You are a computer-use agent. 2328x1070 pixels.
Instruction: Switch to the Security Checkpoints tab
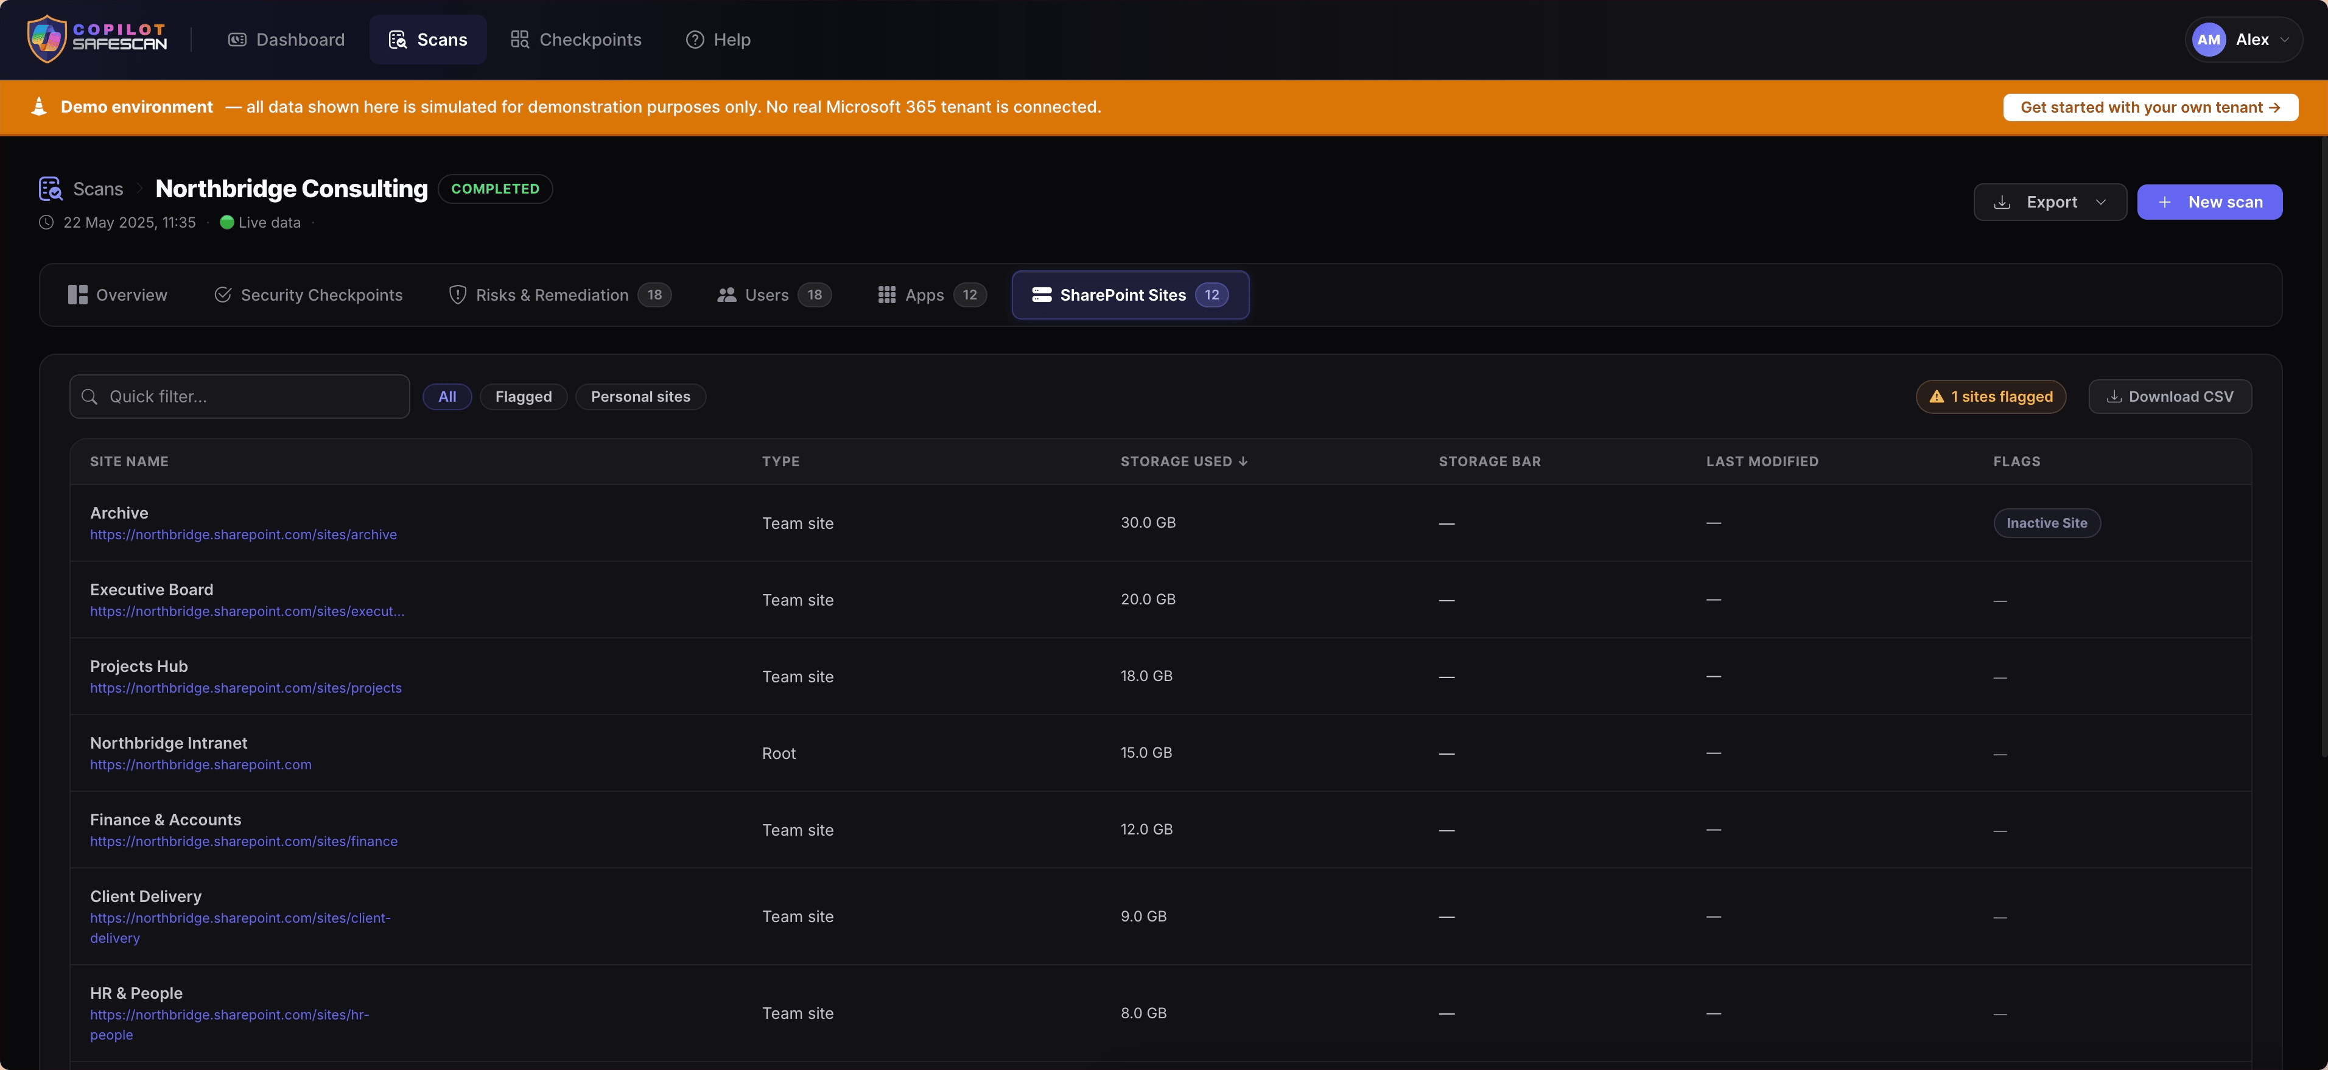[308, 296]
